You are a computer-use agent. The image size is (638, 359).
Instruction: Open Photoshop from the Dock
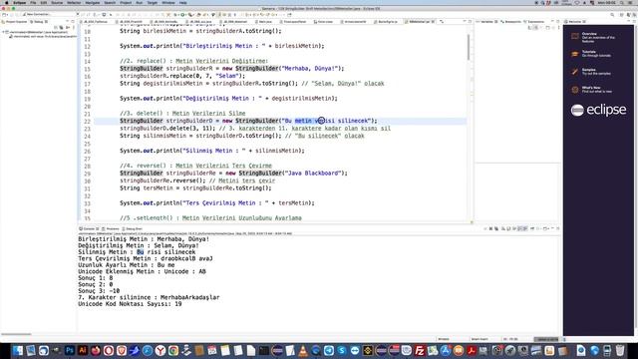(70, 350)
